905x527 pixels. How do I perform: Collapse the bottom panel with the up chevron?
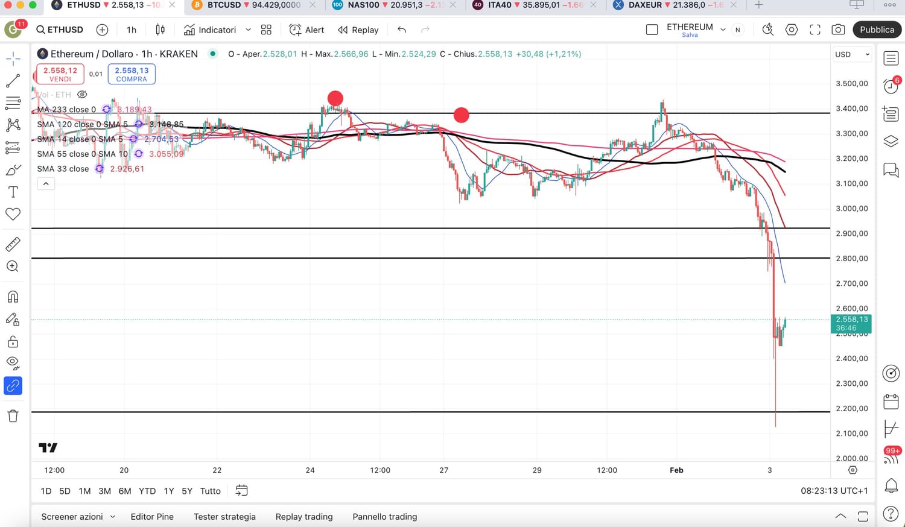840,516
